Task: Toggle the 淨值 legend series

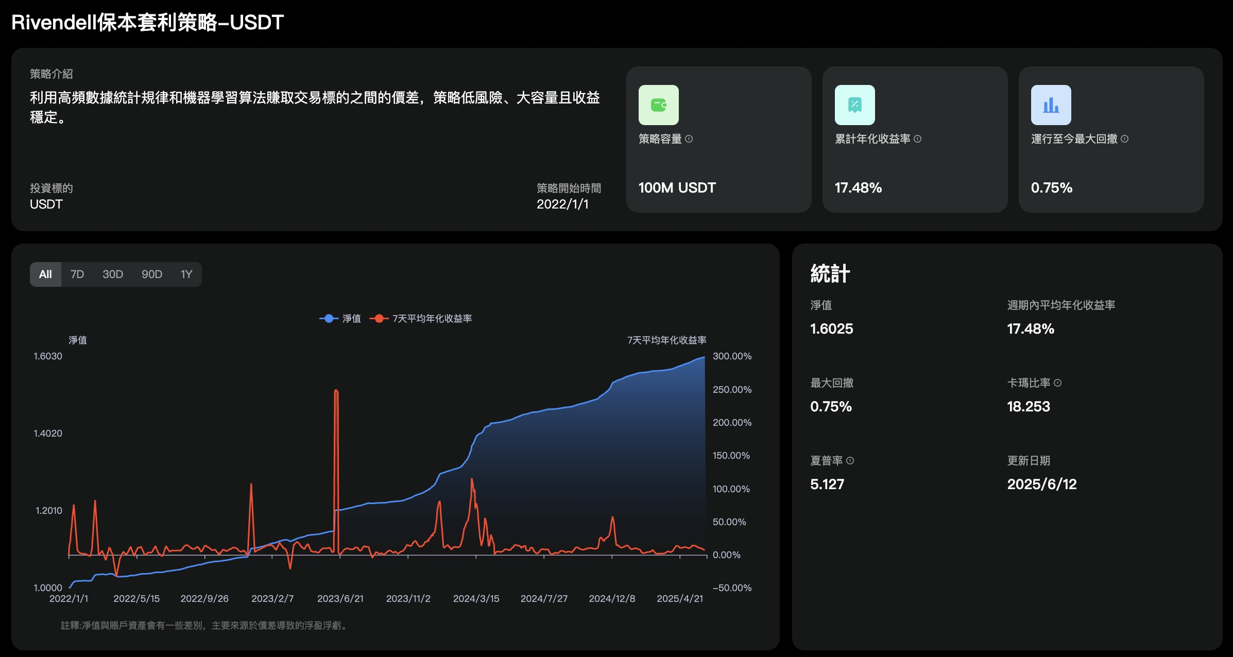Action: point(340,319)
